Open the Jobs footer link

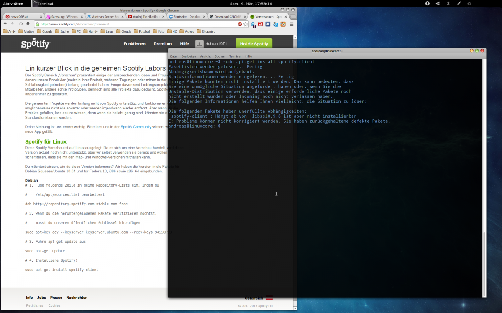coord(41,298)
